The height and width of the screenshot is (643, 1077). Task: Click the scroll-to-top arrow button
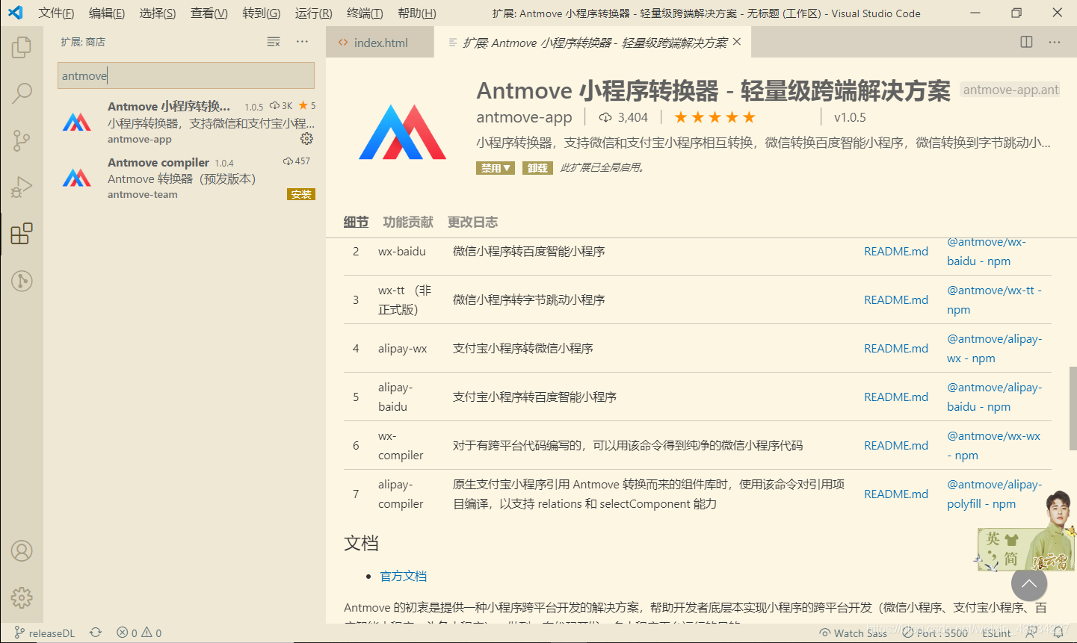(x=1029, y=584)
